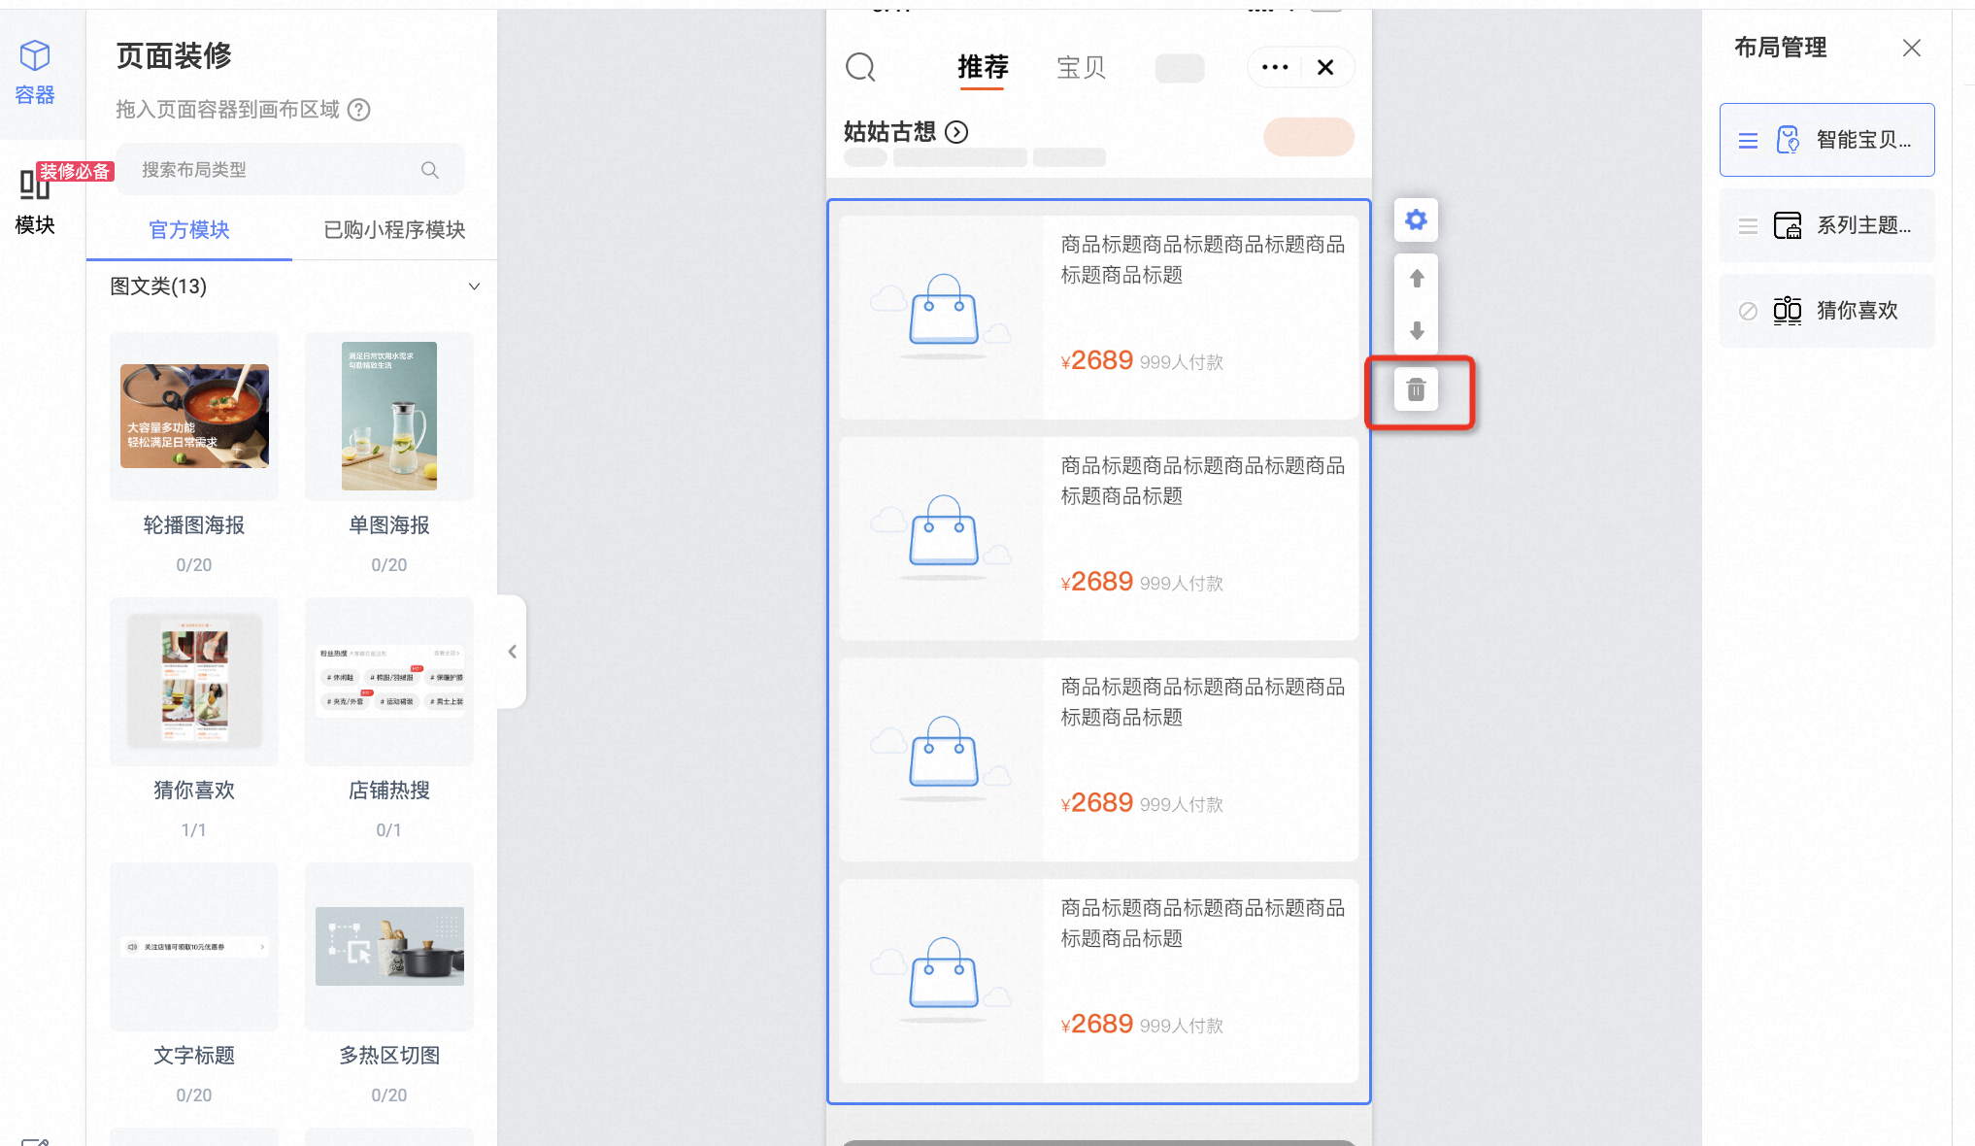
Task: Switch to the 官方模块 tab
Action: [x=189, y=230]
